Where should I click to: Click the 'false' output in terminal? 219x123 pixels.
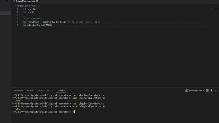[17, 109]
